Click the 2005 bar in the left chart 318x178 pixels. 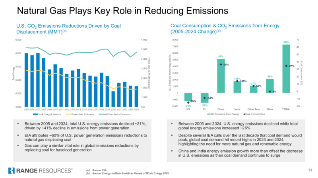[x=26, y=80]
